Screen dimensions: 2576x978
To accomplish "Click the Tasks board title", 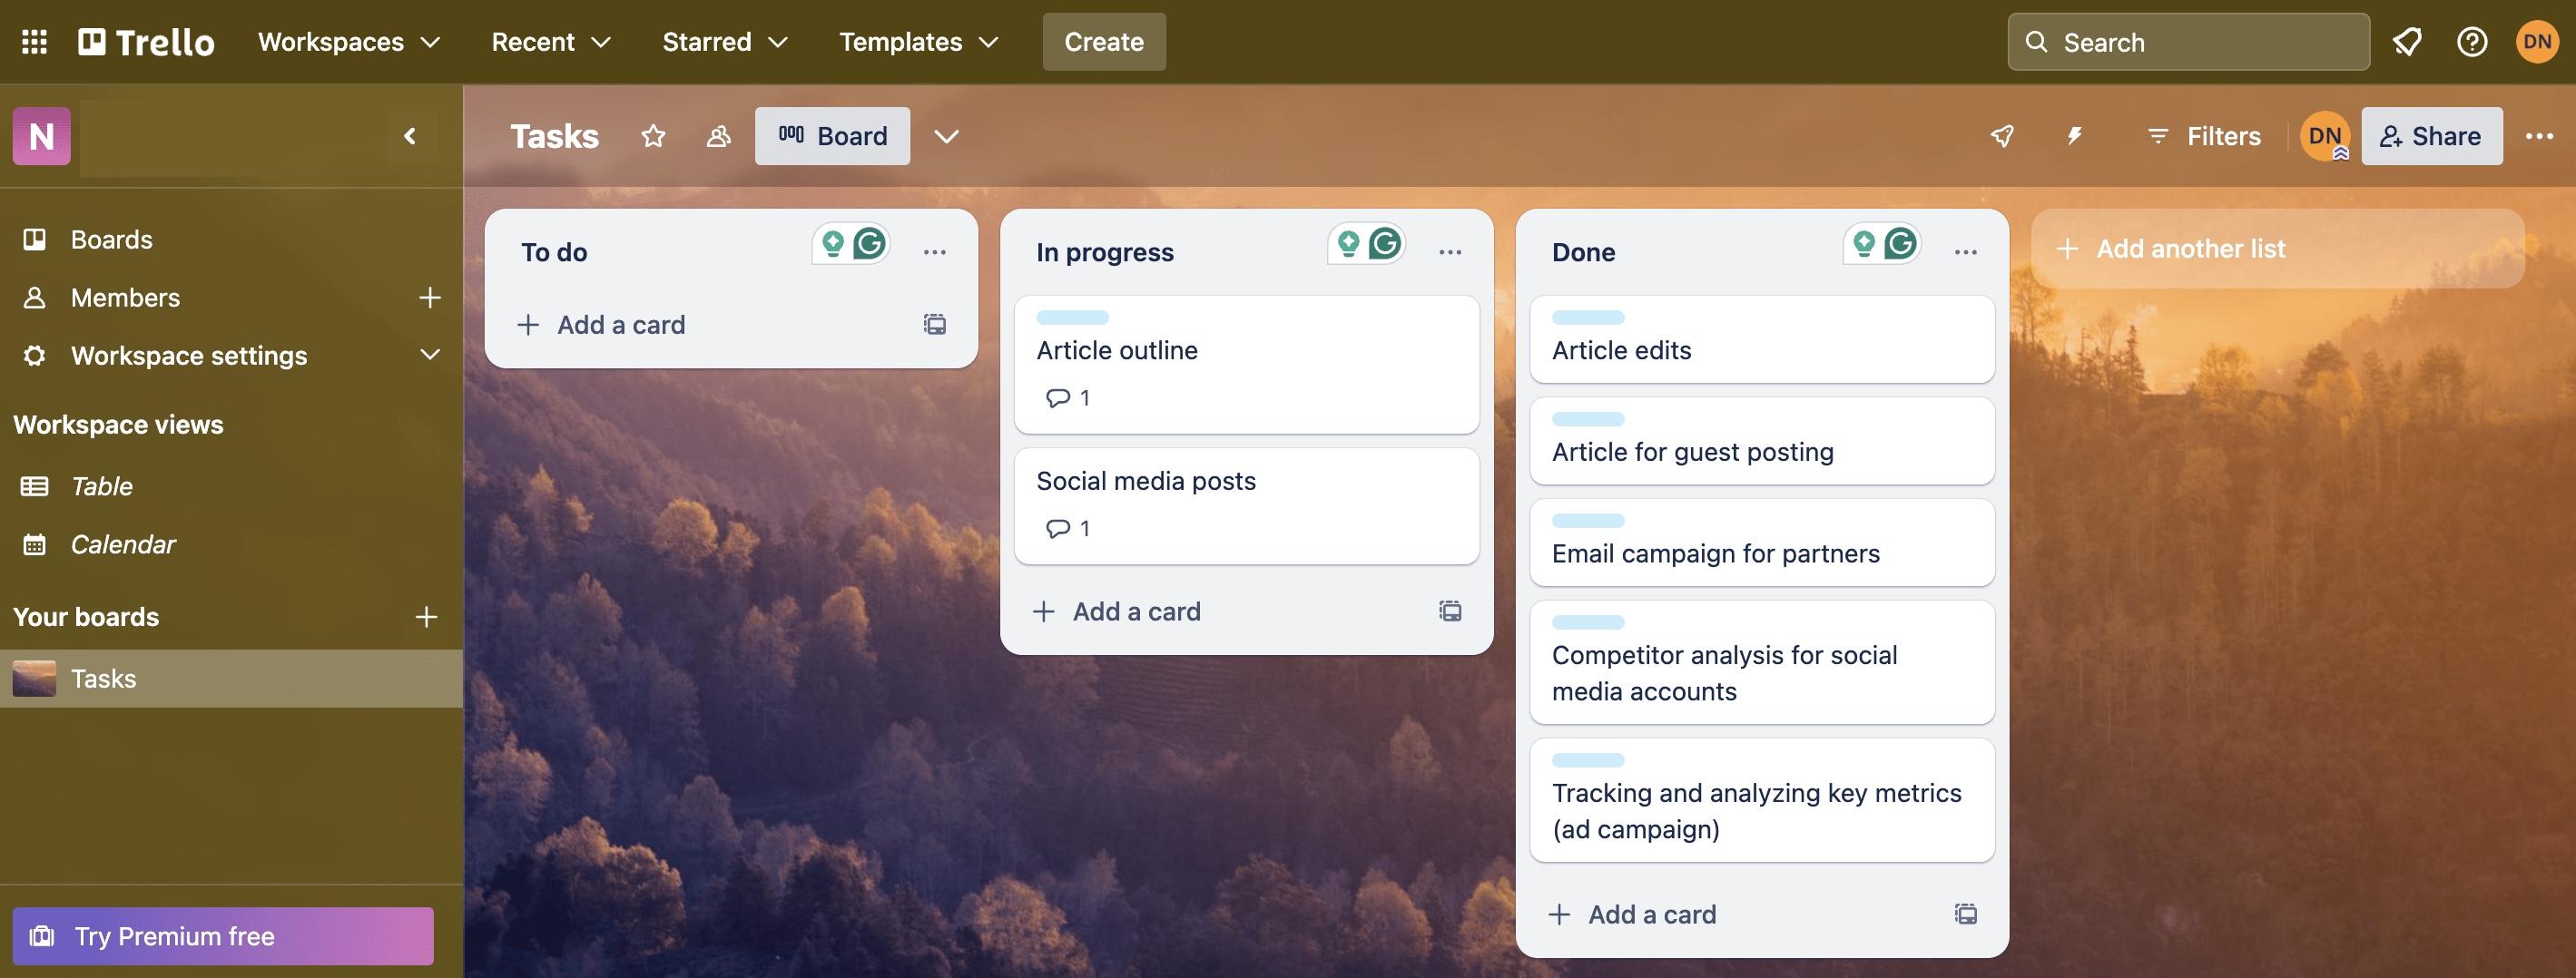I will 555,136.
